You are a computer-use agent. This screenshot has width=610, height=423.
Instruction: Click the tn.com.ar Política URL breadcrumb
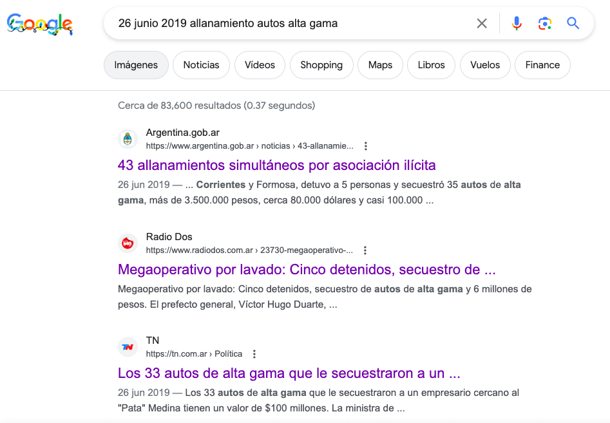click(x=194, y=354)
